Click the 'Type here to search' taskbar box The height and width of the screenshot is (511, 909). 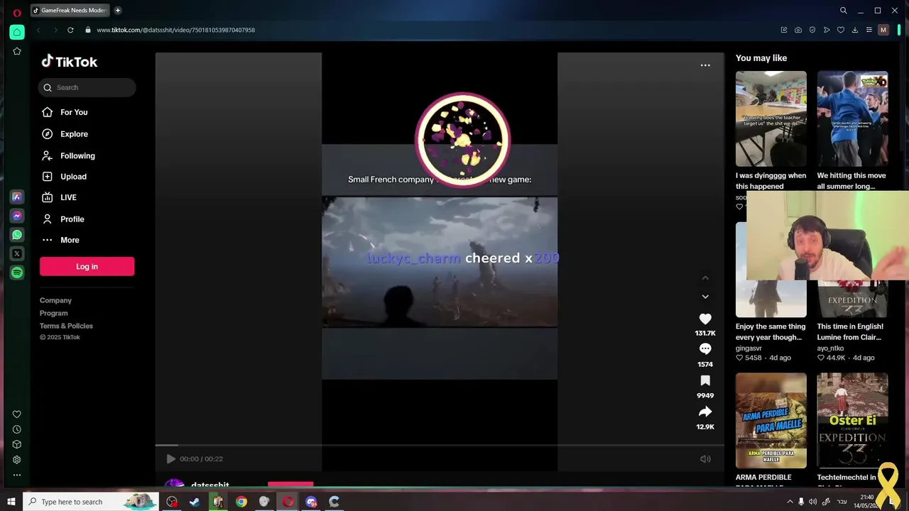pyautogui.click(x=91, y=502)
